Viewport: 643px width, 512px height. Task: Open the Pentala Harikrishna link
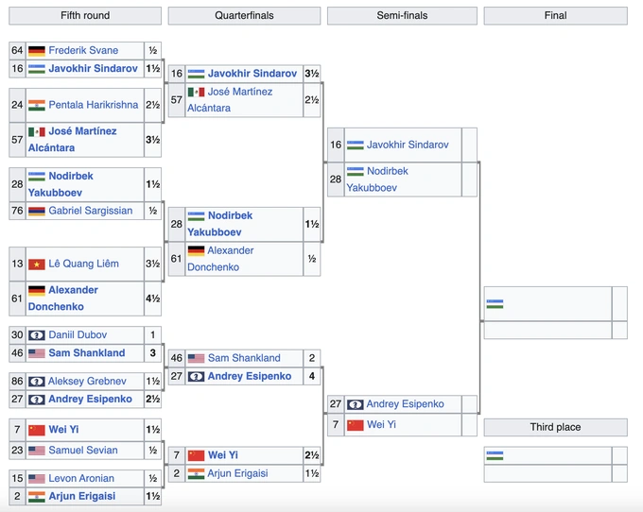point(93,105)
